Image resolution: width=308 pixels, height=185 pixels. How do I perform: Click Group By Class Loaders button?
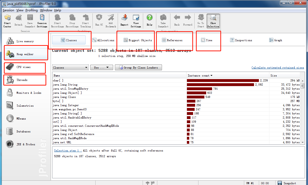139,68
